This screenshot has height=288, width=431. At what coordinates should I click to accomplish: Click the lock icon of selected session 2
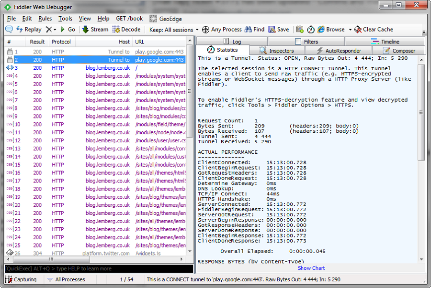tap(10, 60)
